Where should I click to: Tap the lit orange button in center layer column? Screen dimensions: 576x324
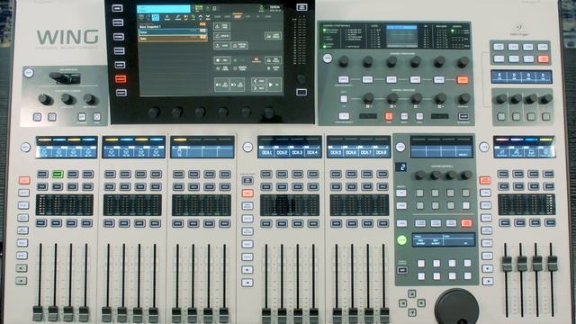247,193
